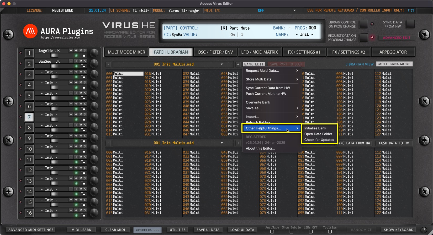Click the M mute icon on part 8
Image resolution: width=433 pixels, height=235 pixels.
81,125
